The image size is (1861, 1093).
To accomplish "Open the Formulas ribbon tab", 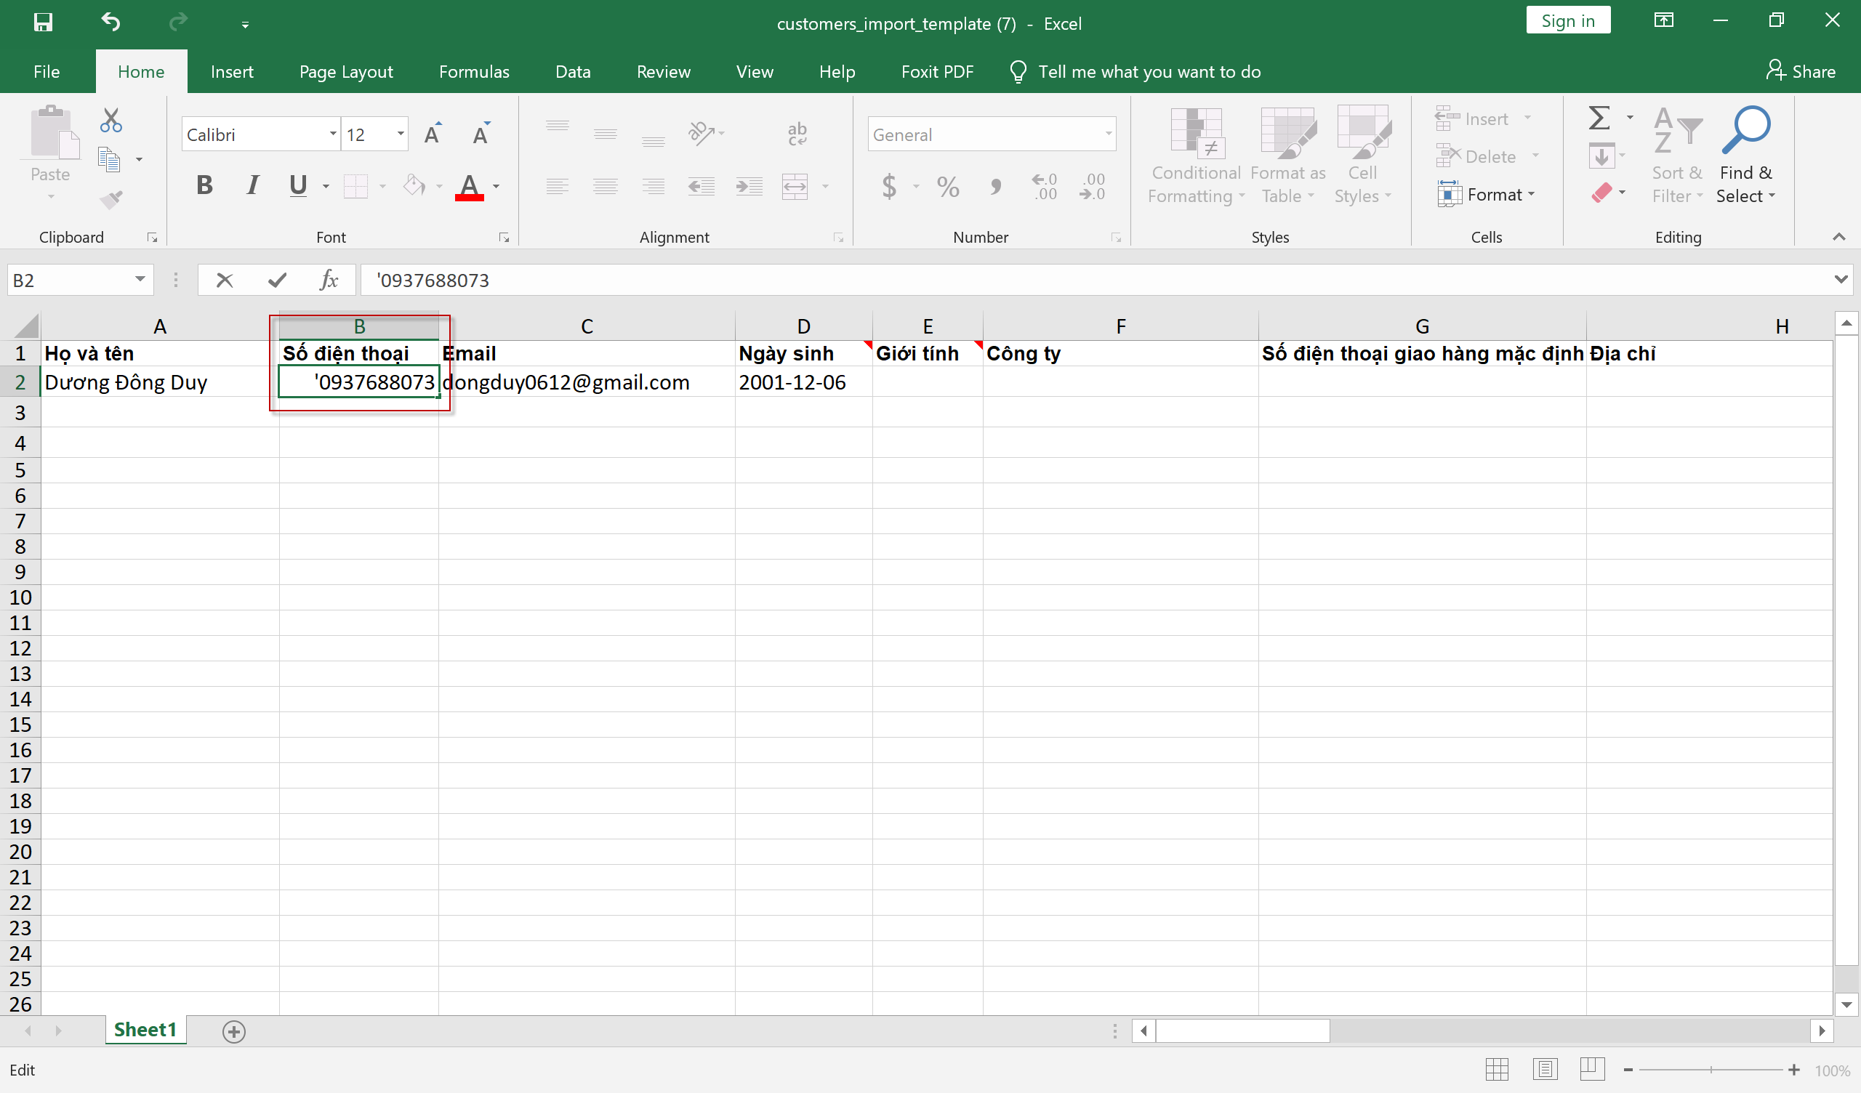I will [473, 72].
